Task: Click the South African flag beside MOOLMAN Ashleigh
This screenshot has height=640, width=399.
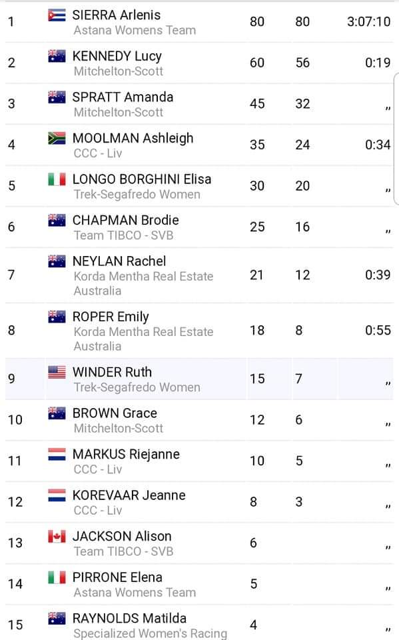Action: coord(57,139)
